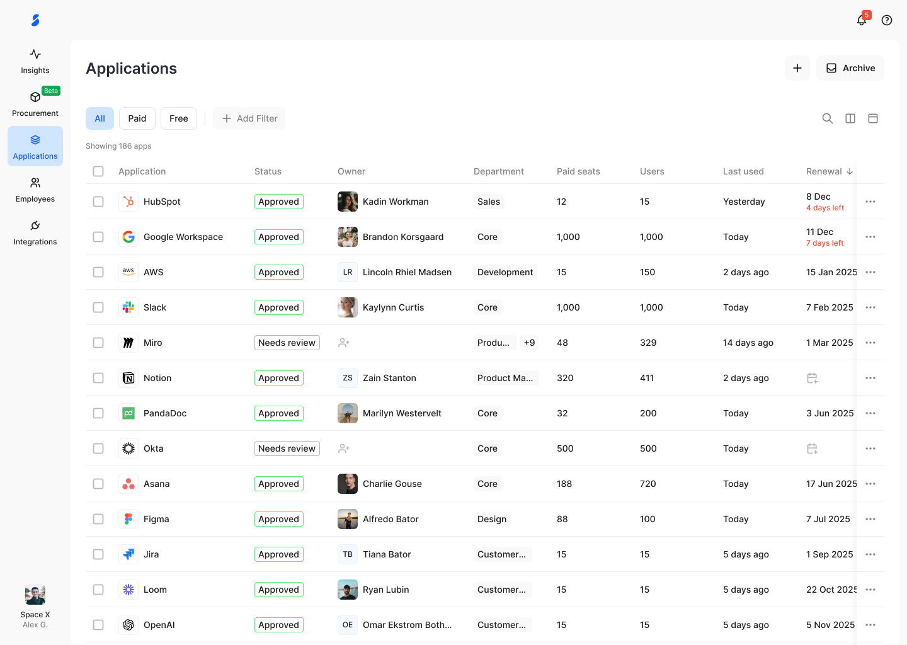Open Procurement in the sidebar
907x645 pixels.
point(35,105)
